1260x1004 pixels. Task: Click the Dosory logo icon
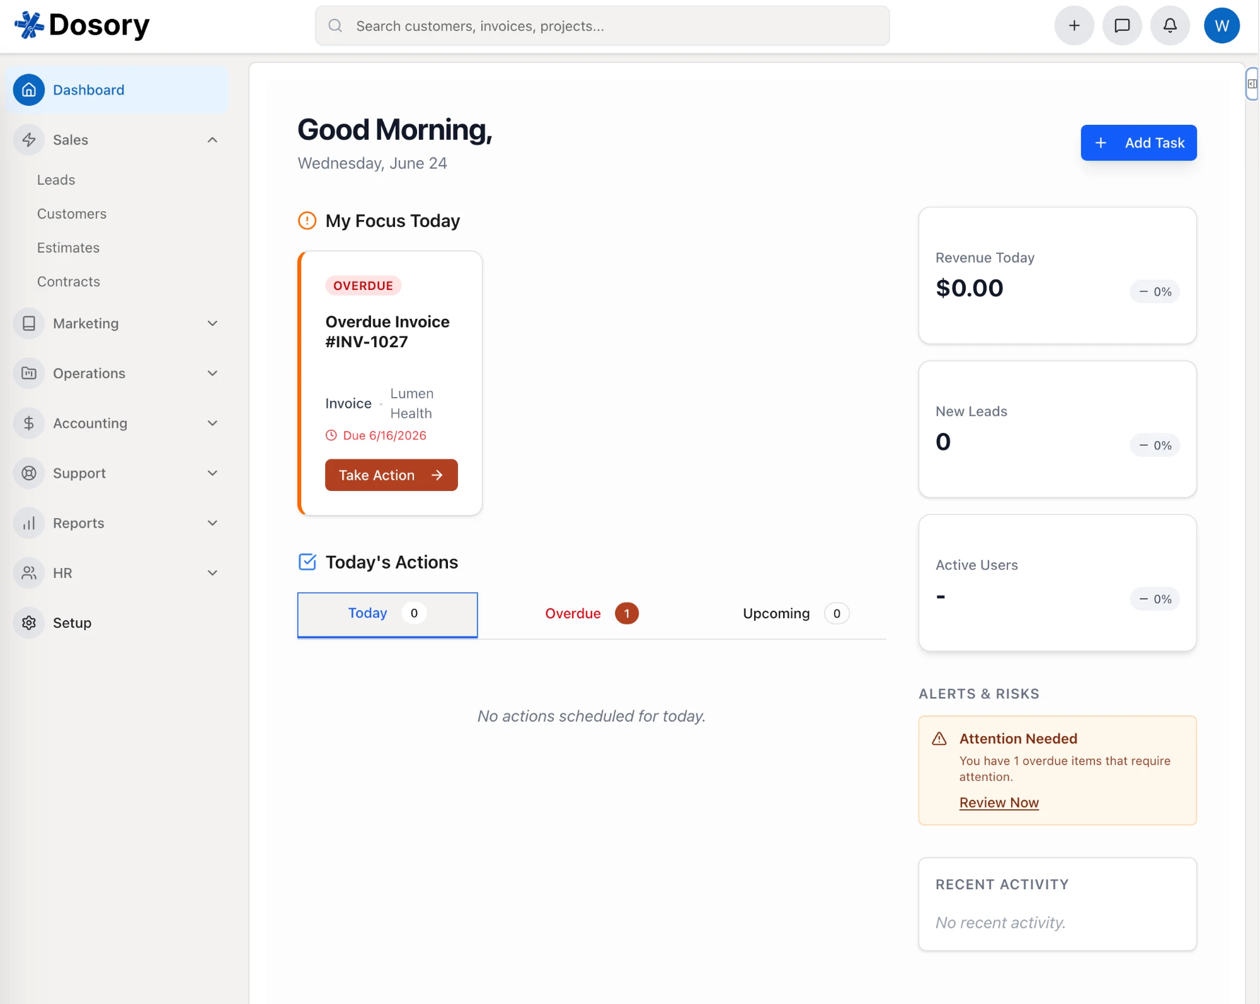click(29, 25)
